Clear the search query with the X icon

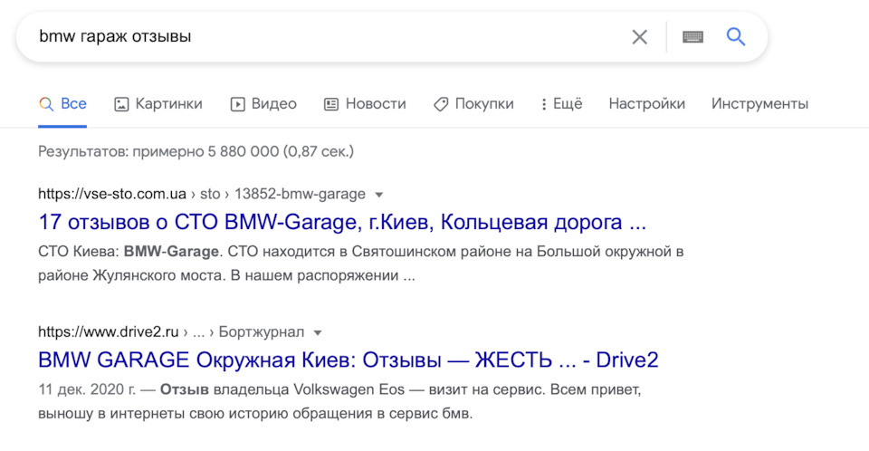click(640, 37)
